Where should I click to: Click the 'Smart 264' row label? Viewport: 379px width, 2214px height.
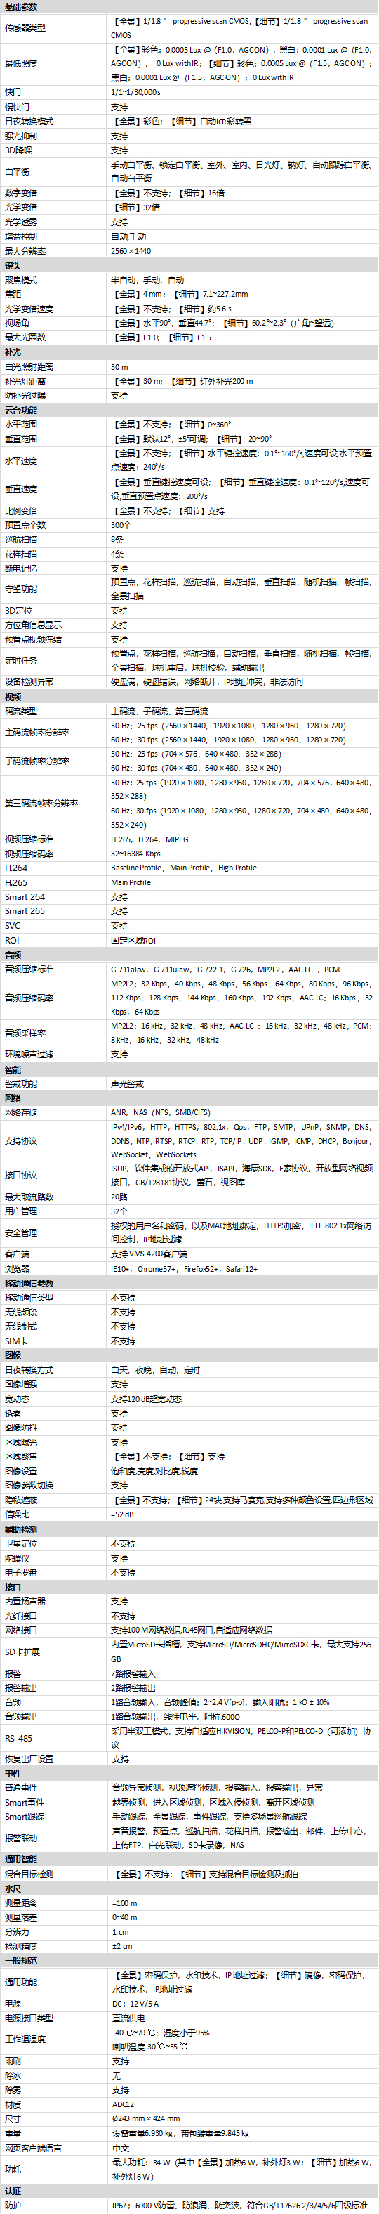(x=25, y=897)
